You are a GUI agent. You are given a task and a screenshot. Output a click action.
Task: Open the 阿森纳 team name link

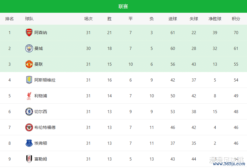coord(41,33)
